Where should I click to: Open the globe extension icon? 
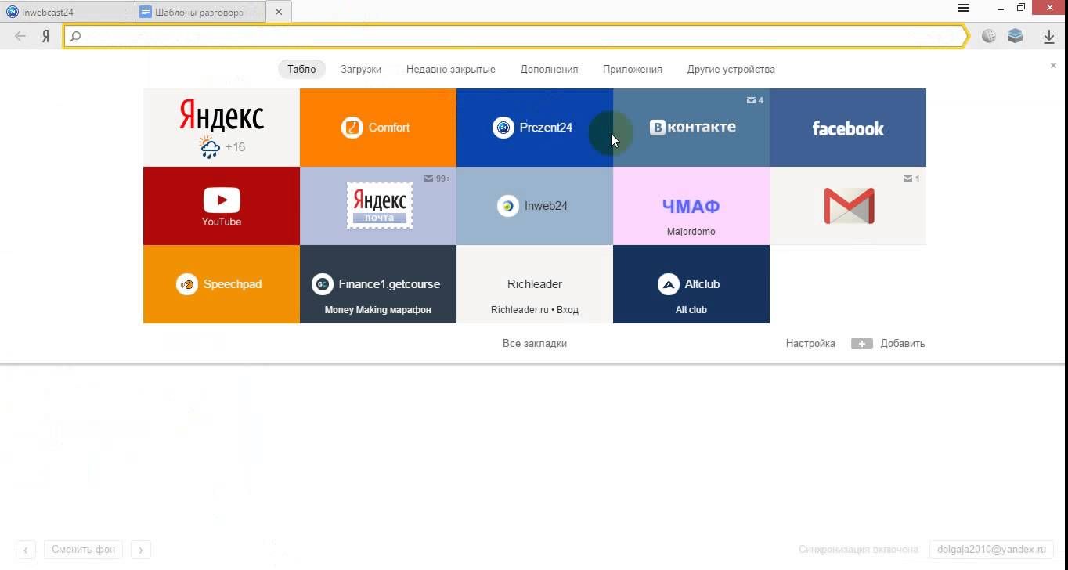click(x=989, y=36)
